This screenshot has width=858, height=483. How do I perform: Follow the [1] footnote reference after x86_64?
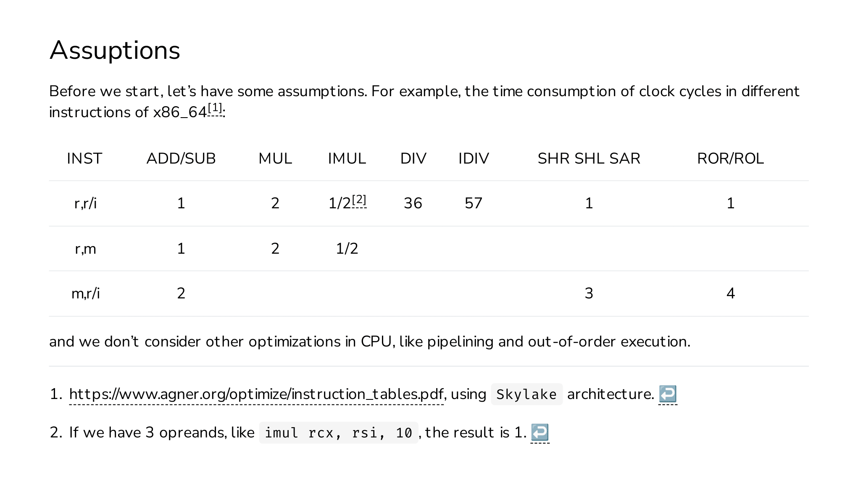tap(215, 108)
